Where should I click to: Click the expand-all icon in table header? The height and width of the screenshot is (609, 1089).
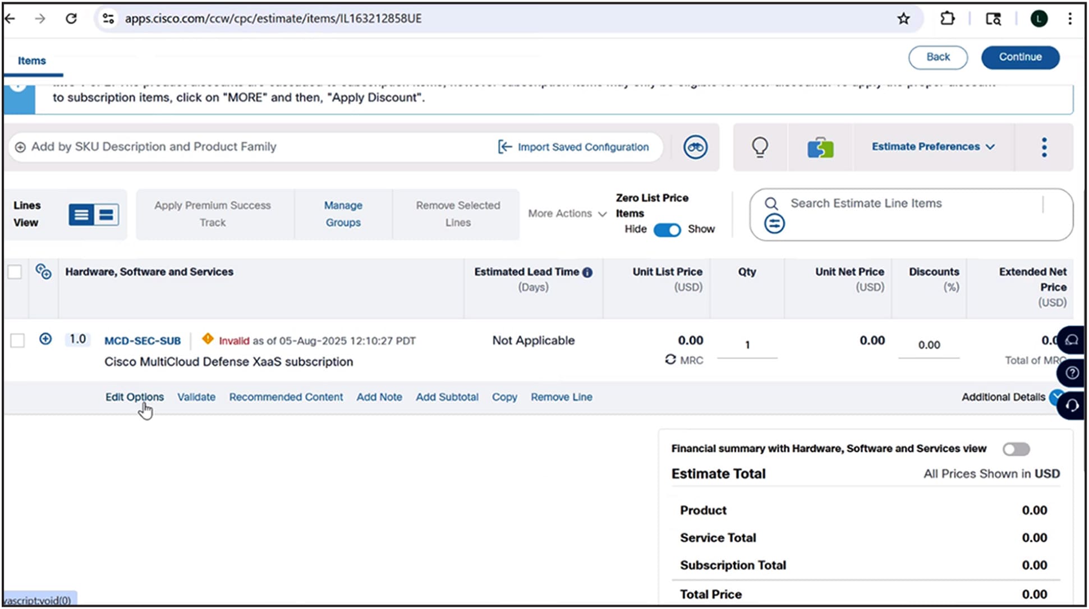tap(43, 272)
